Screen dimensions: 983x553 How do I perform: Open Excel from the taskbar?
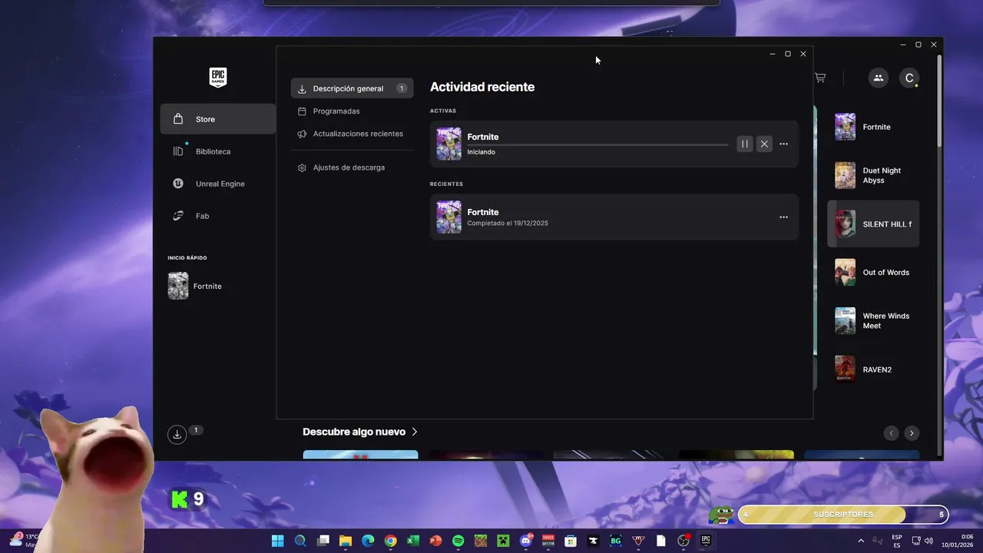(x=413, y=541)
